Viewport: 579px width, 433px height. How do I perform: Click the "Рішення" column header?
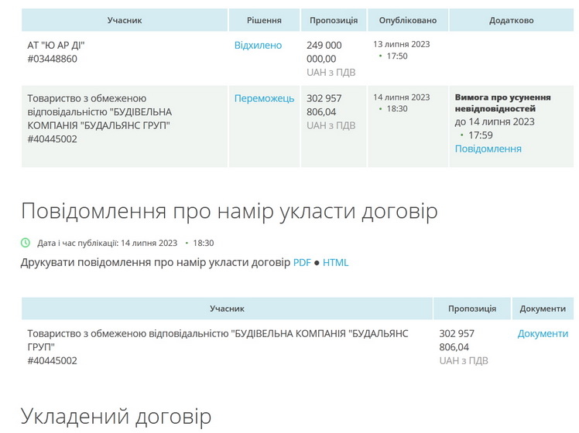coord(264,20)
